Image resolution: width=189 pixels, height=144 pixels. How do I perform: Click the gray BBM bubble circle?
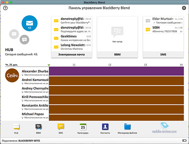tap(24, 40)
